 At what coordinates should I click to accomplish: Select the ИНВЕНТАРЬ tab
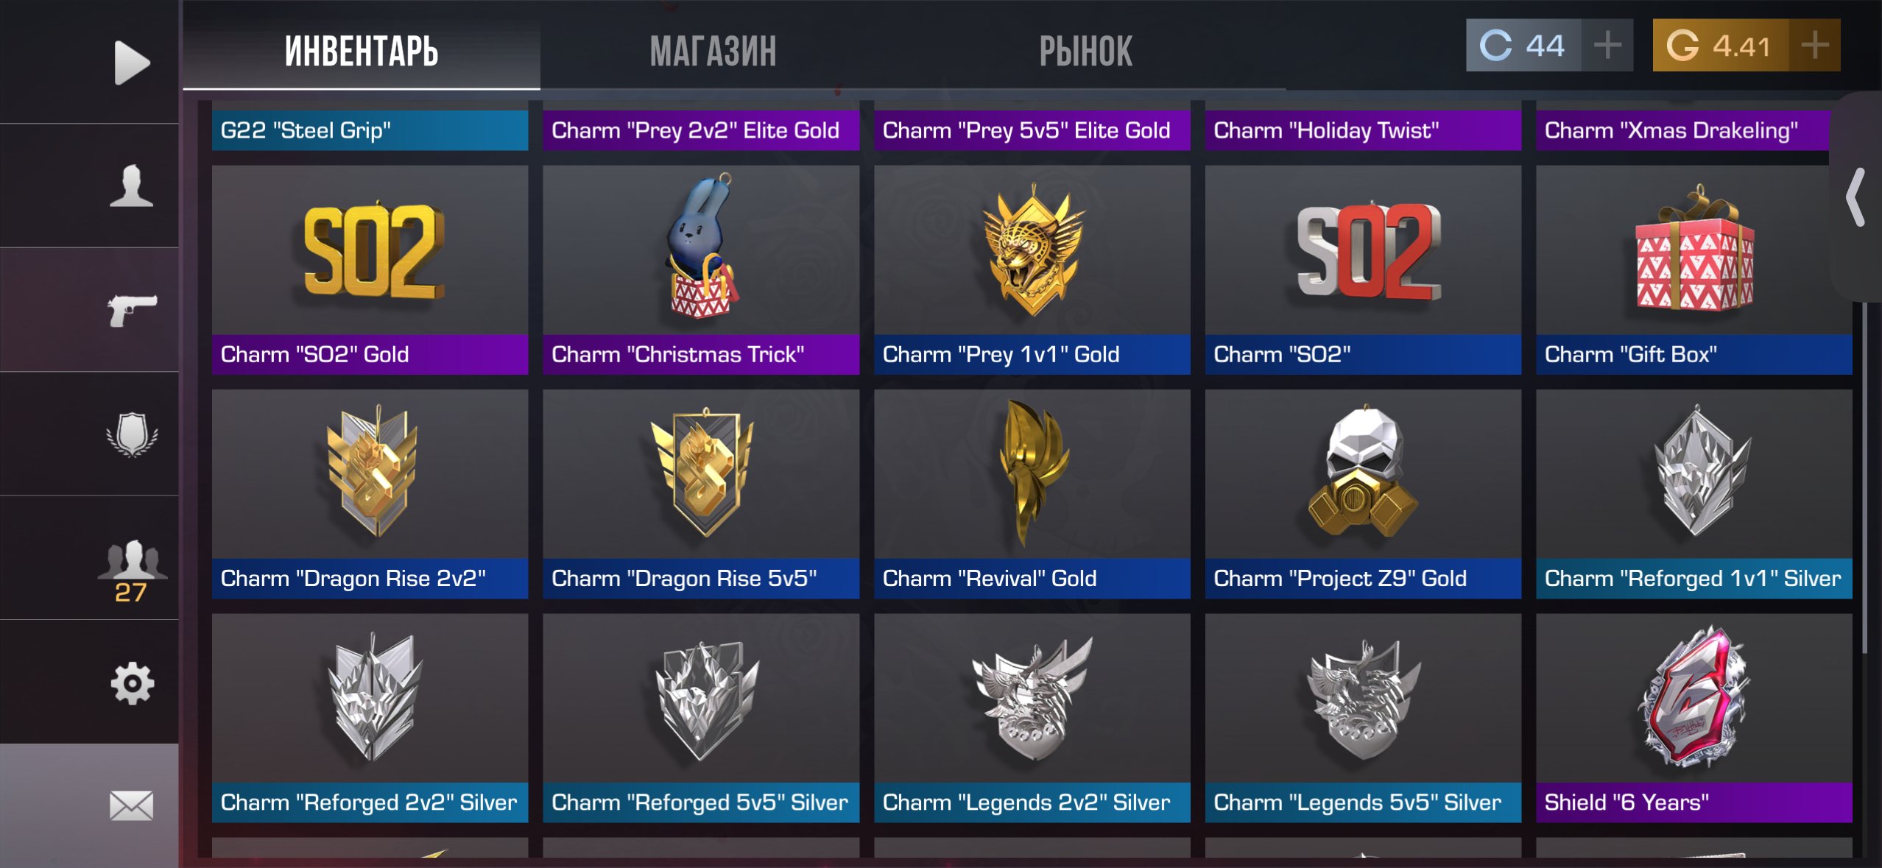click(362, 52)
